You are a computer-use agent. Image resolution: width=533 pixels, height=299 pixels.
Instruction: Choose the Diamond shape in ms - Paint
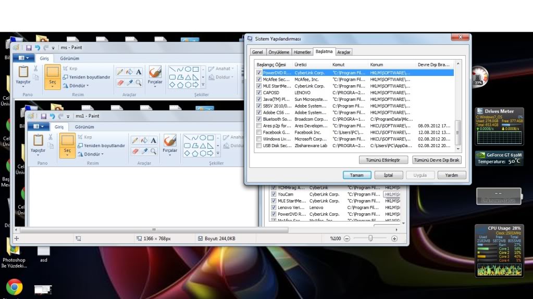click(172, 85)
